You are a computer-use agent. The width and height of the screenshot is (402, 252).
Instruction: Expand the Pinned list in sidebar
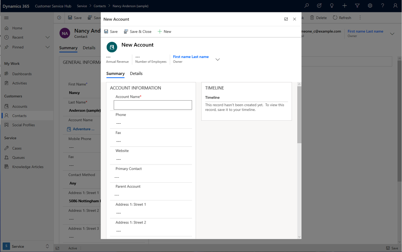tap(47, 47)
